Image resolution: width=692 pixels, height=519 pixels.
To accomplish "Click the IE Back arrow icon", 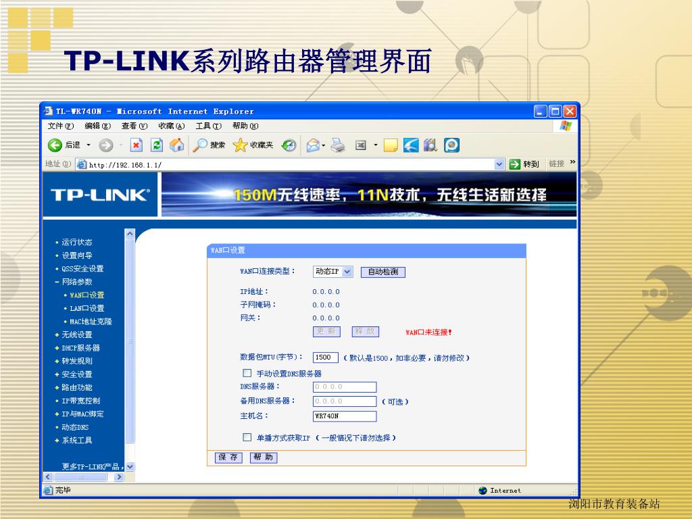I will [55, 145].
